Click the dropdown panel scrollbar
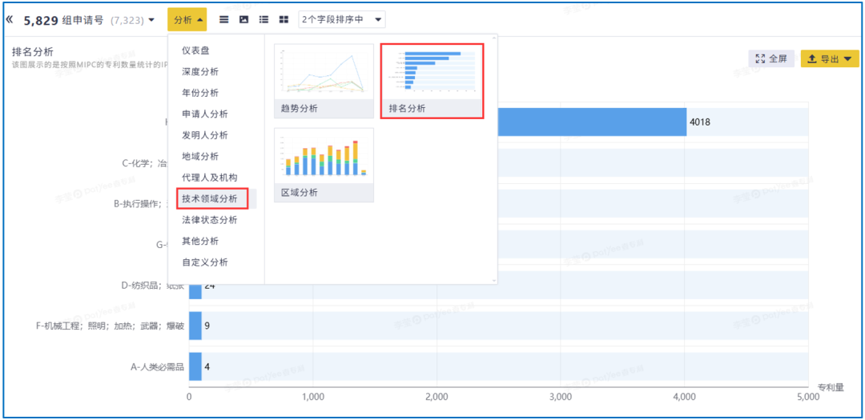The height and width of the screenshot is (420, 865). click(x=493, y=159)
